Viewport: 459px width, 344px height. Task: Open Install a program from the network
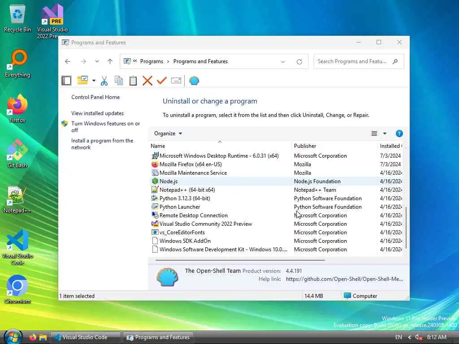pyautogui.click(x=102, y=144)
